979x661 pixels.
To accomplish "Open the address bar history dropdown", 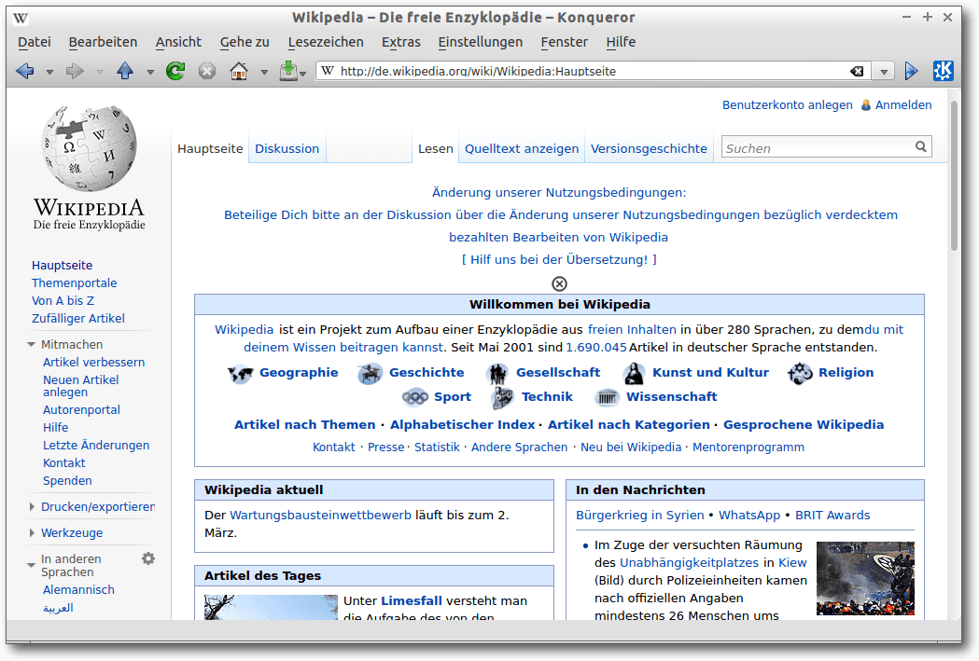I will point(884,72).
